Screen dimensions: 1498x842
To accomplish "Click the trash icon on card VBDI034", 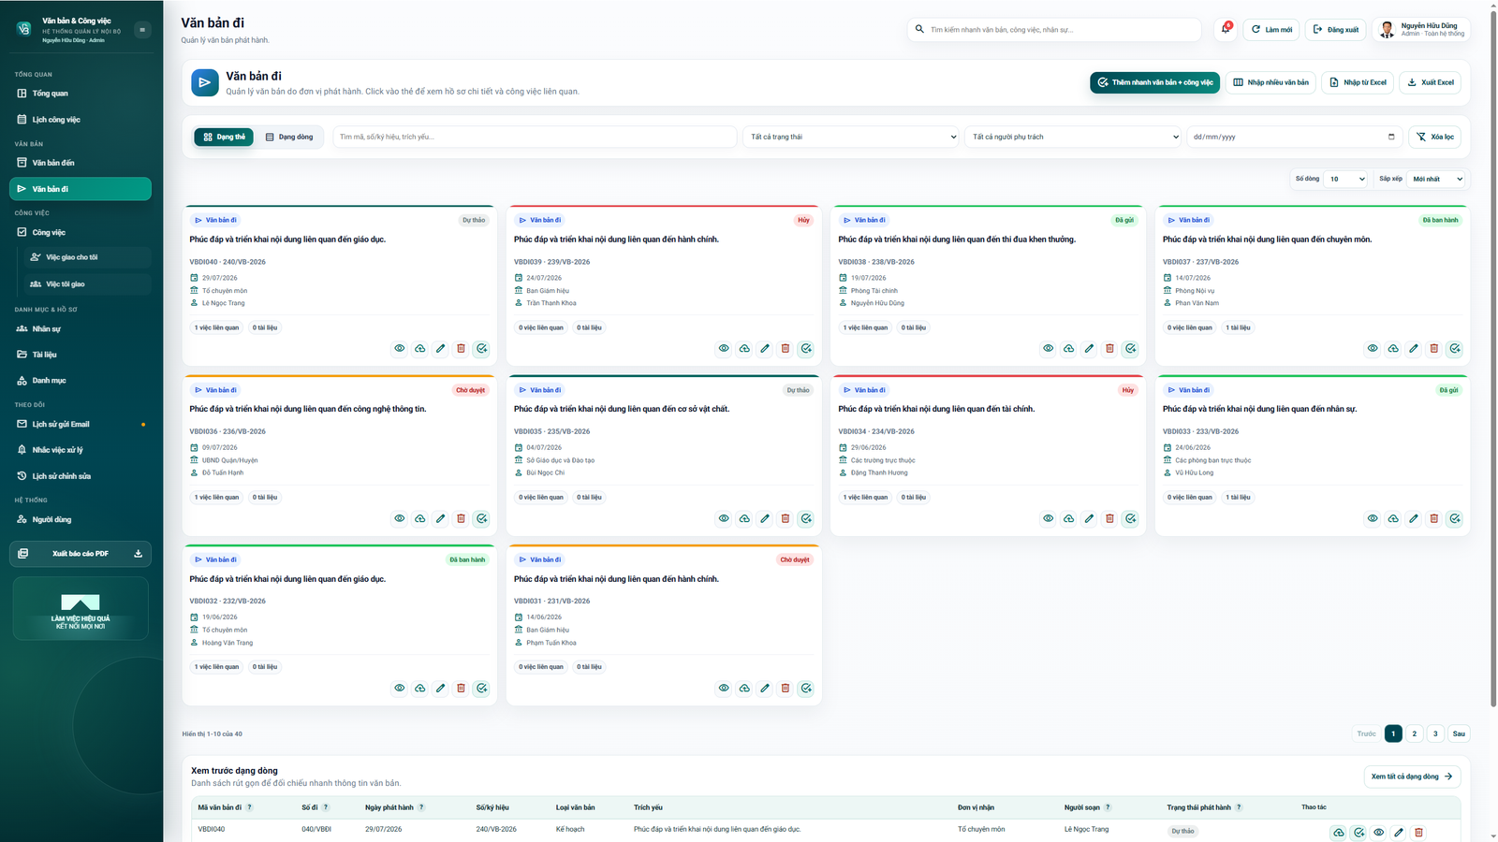I will [1109, 518].
